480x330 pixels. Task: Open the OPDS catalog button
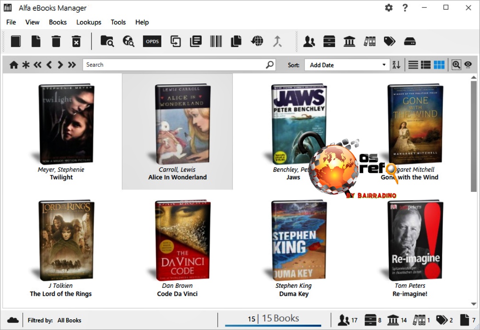coord(152,41)
